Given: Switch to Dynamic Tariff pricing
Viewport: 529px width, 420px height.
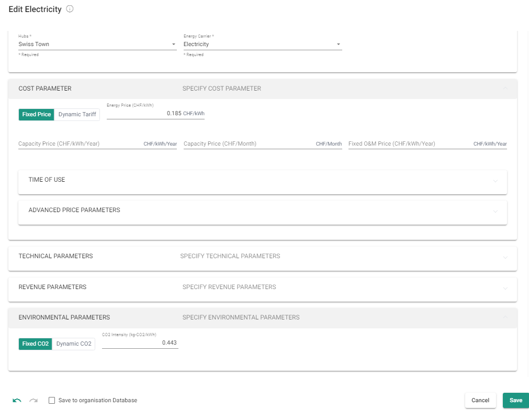Looking at the screenshot, I should click(x=77, y=114).
